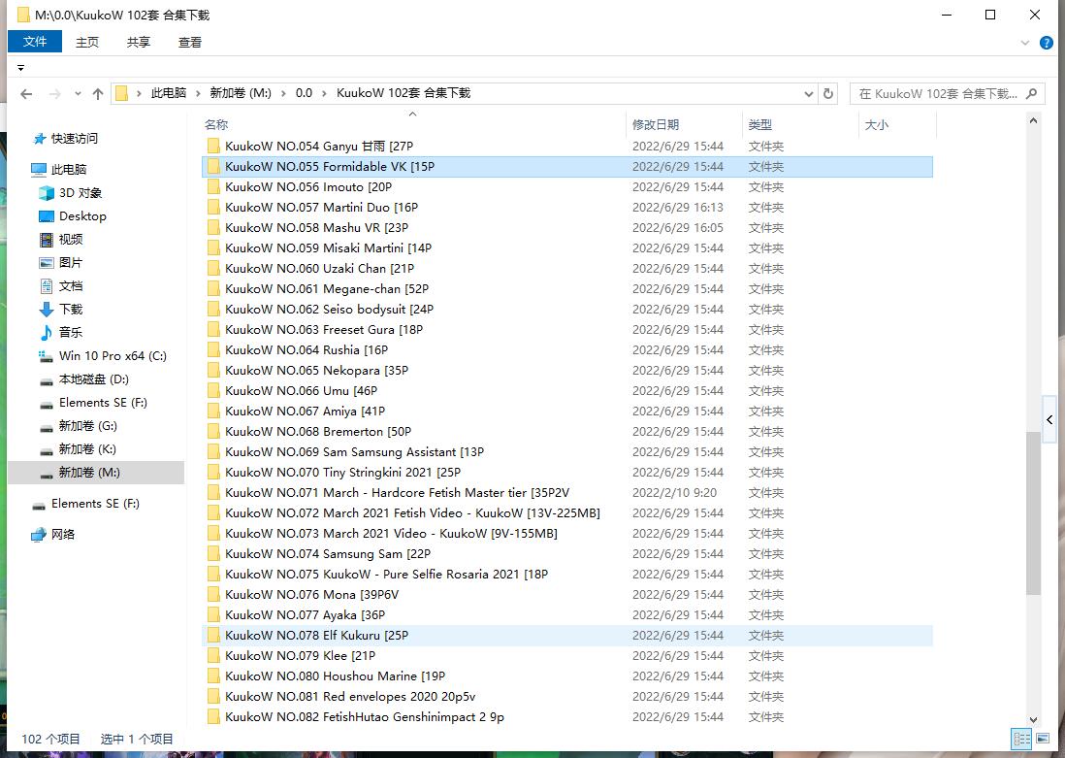1065x758 pixels.
Task: Select 此电脑 in the navigation pane
Action: pyautogui.click(x=69, y=169)
